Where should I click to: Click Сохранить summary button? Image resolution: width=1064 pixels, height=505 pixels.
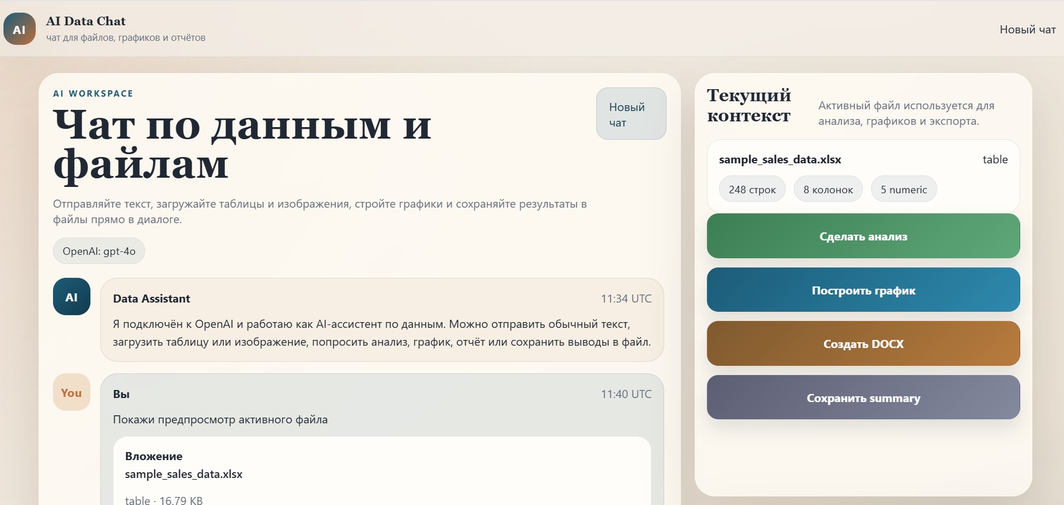click(x=863, y=397)
